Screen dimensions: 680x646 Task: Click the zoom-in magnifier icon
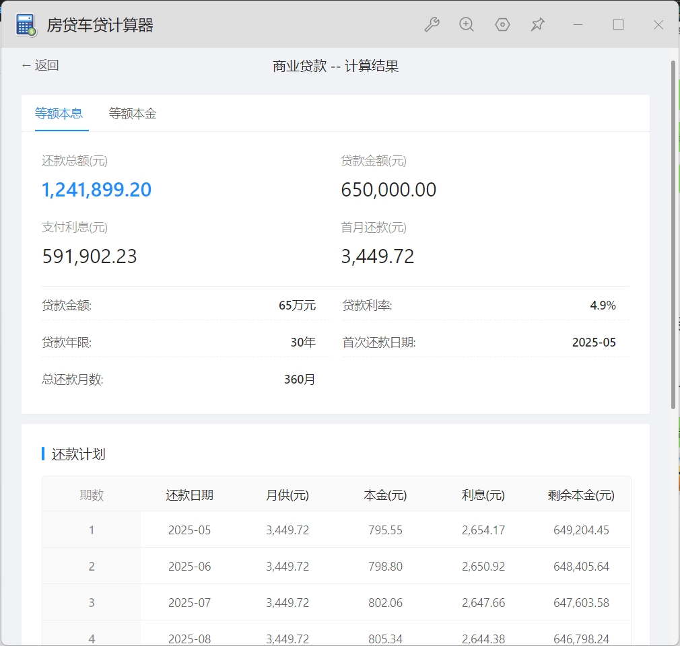pos(467,25)
